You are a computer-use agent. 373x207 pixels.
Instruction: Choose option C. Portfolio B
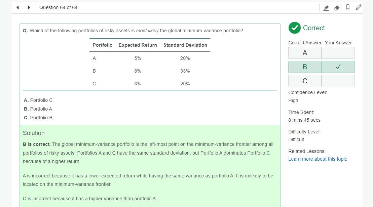[38, 118]
